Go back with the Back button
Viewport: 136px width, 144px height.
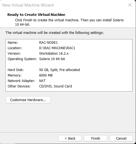(70, 138)
